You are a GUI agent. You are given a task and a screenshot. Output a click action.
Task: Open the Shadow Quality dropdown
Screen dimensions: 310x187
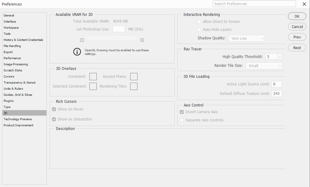click(246, 38)
